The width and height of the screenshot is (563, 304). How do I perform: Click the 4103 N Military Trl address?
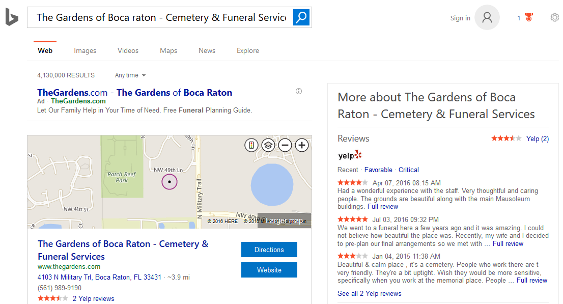pyautogui.click(x=99, y=277)
